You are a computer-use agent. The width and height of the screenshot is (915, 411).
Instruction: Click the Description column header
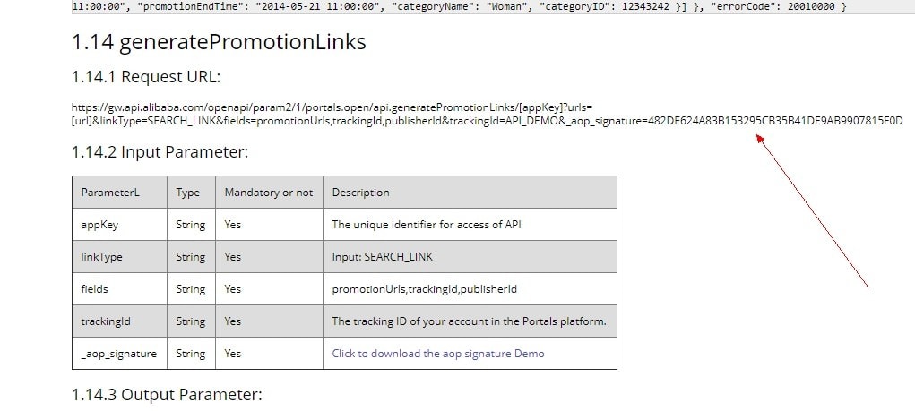click(360, 193)
